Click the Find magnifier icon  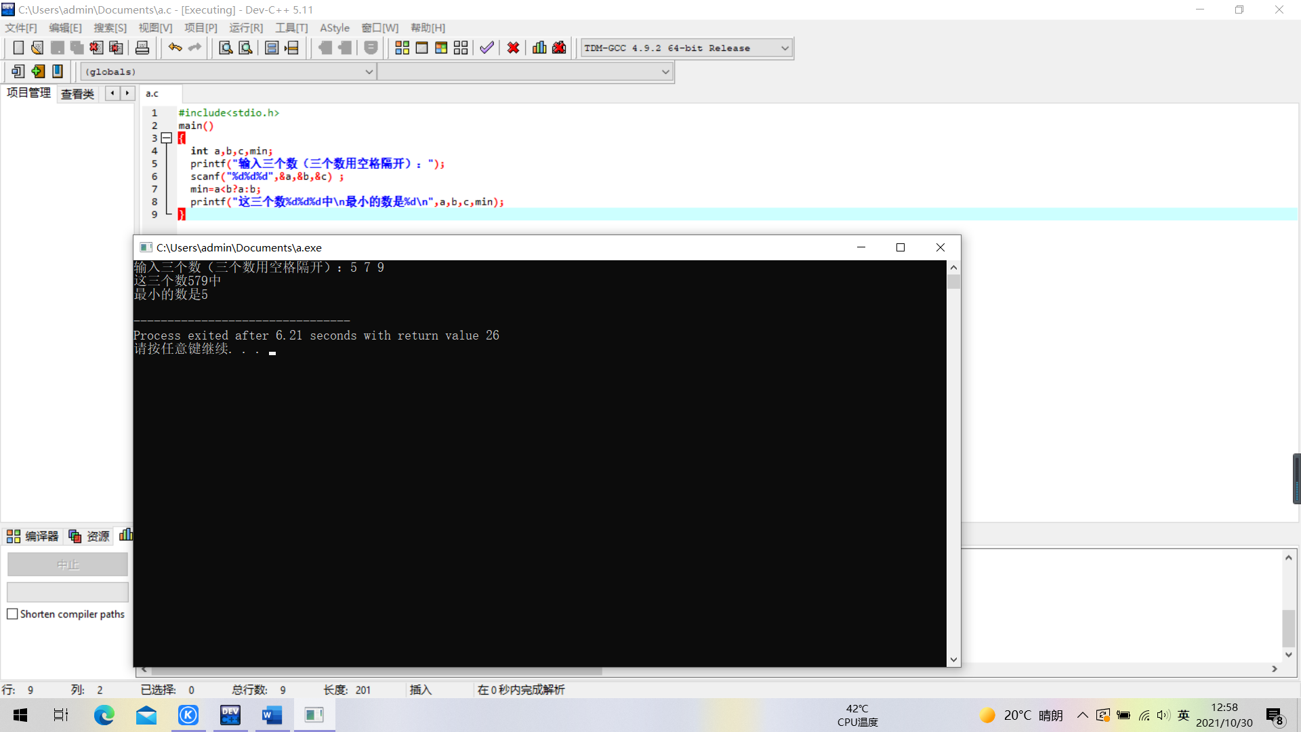pos(226,48)
